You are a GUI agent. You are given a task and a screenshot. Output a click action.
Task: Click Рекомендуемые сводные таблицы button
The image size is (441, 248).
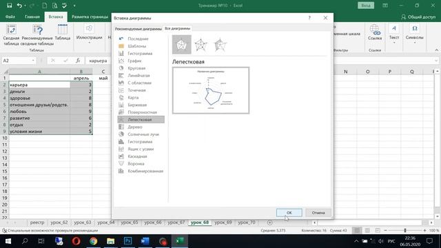(37, 35)
